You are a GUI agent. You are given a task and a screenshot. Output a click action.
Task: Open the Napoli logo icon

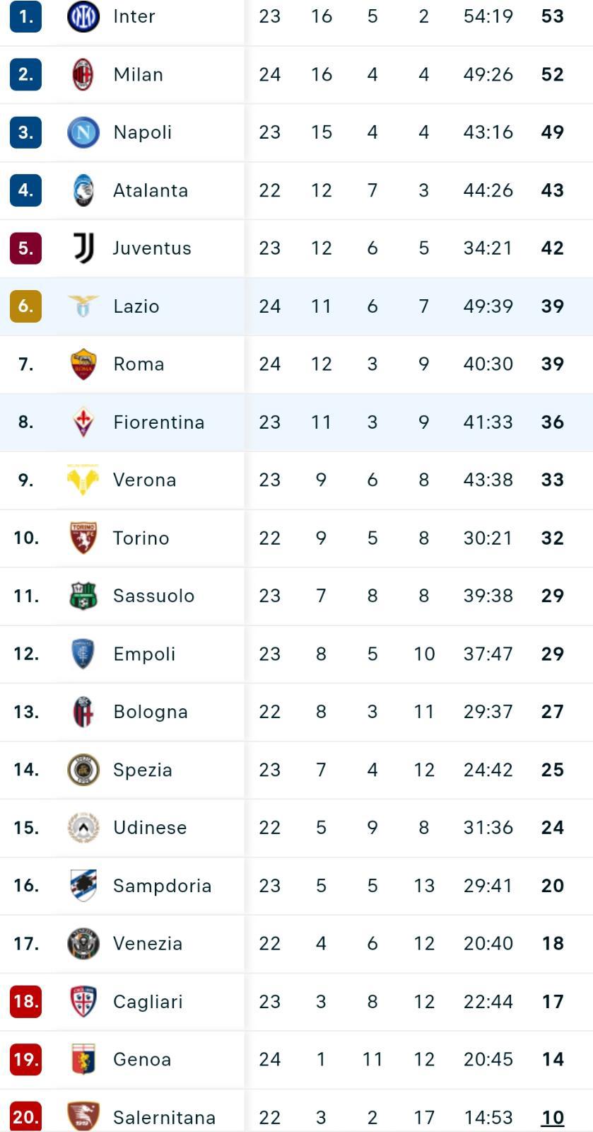click(x=83, y=132)
